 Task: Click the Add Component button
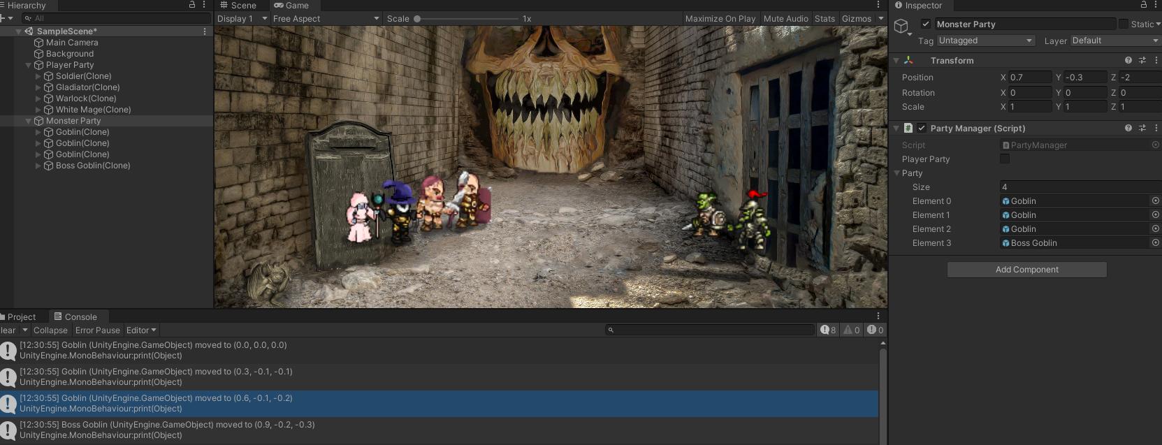tap(1026, 270)
